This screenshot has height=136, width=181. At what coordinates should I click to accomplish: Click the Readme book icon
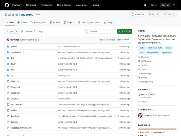coord(139,57)
